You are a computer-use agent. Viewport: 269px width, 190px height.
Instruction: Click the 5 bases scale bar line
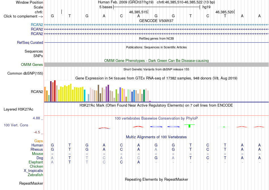coord(157,7)
